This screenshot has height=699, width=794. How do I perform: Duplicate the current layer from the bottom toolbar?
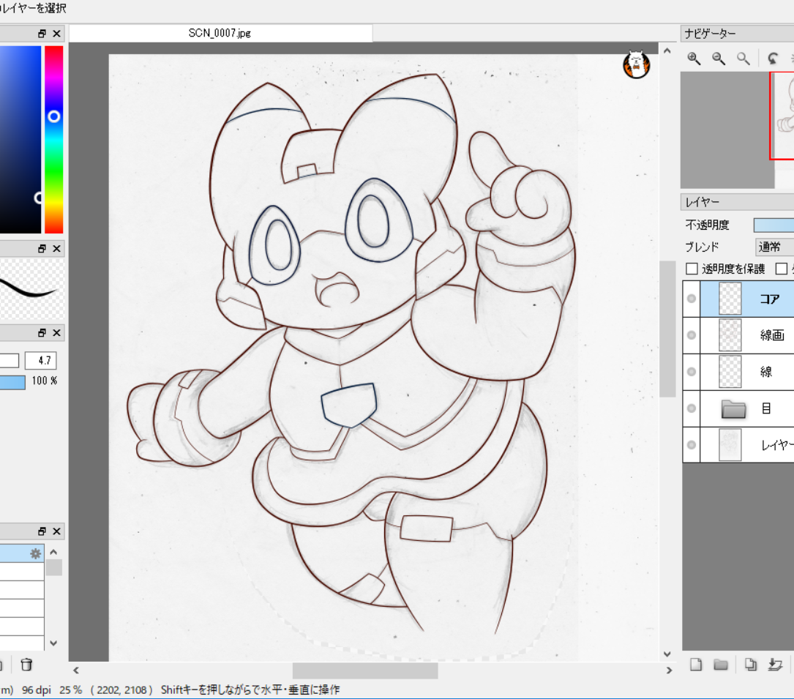click(x=750, y=665)
